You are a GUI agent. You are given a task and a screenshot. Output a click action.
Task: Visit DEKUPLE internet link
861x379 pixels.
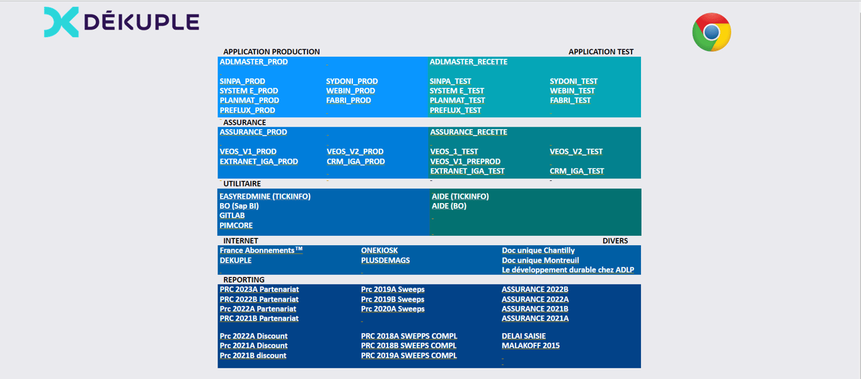pyautogui.click(x=235, y=260)
